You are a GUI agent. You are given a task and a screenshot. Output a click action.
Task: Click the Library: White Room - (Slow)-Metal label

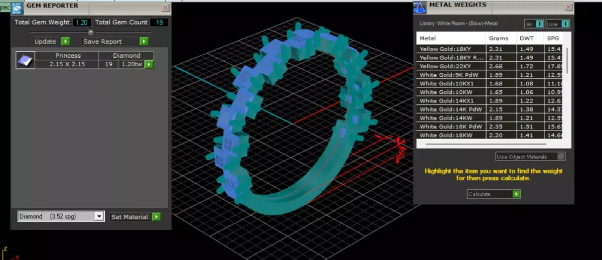point(458,24)
